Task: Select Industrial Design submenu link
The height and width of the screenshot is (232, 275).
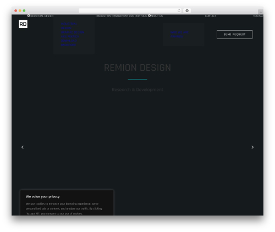Action: [x=69, y=26]
